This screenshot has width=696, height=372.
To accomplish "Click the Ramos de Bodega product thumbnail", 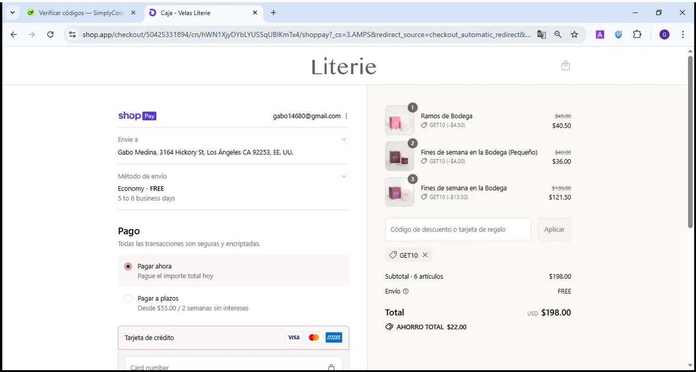I will pos(400,120).
